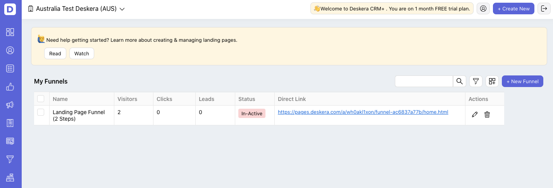This screenshot has width=553, height=188.
Task: Open the megaphone campaigns icon in sidebar
Action: 10,105
